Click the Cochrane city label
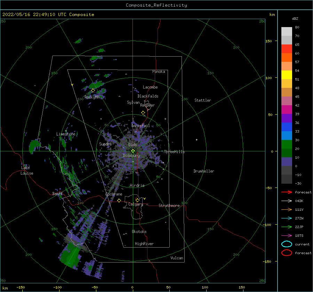 (114, 194)
